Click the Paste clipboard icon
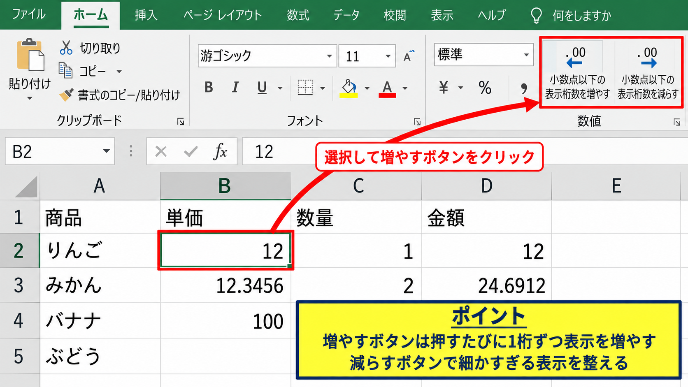 (30, 55)
